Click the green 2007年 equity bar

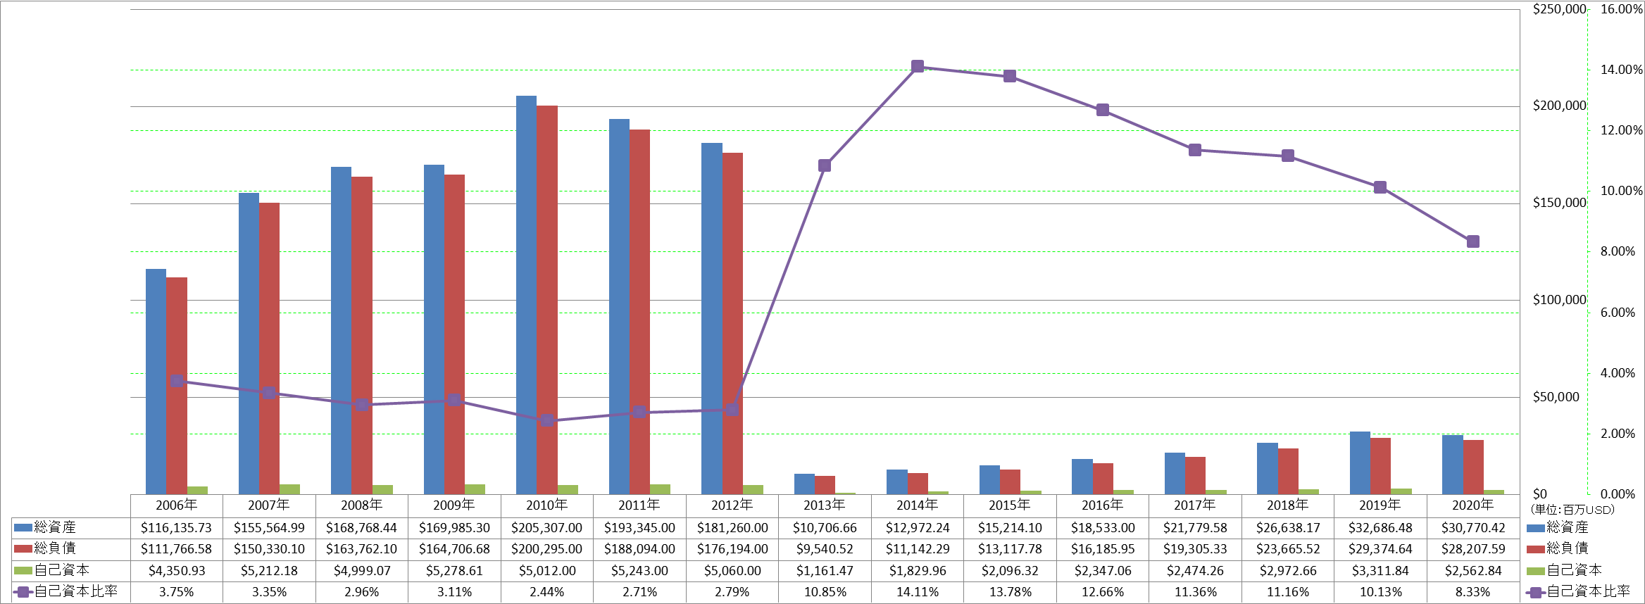(x=289, y=489)
